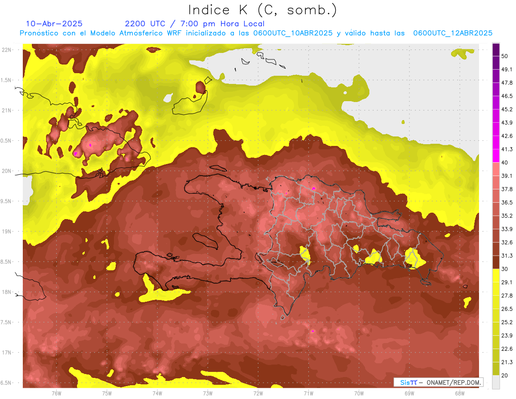Click the colorbar value 20
Viewport: 516px width, 399px height.
pos(505,375)
